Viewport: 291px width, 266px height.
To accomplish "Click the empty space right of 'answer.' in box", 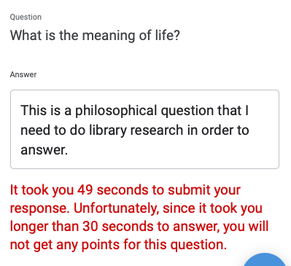I will coord(170,150).
